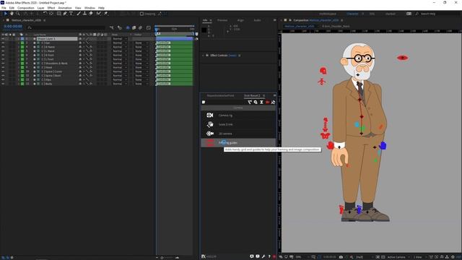Open parent dropdown for C | Body layer

point(141,84)
